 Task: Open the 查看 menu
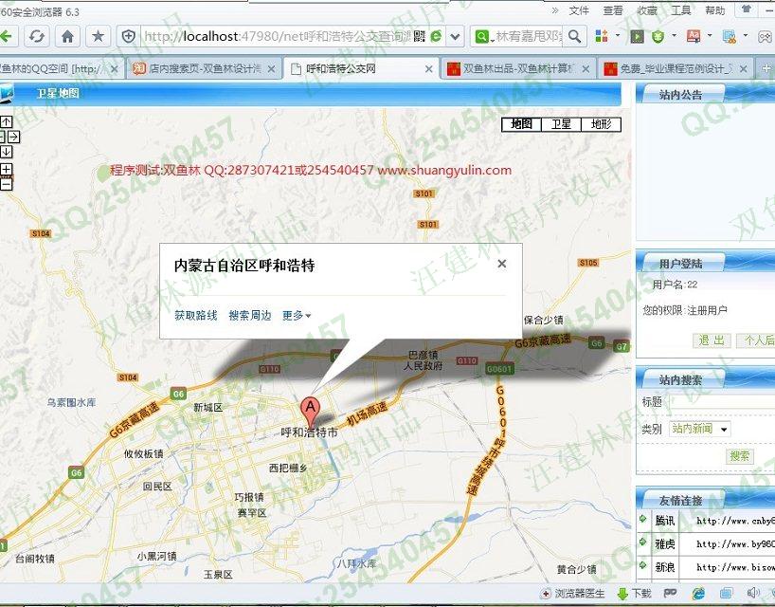tap(613, 10)
